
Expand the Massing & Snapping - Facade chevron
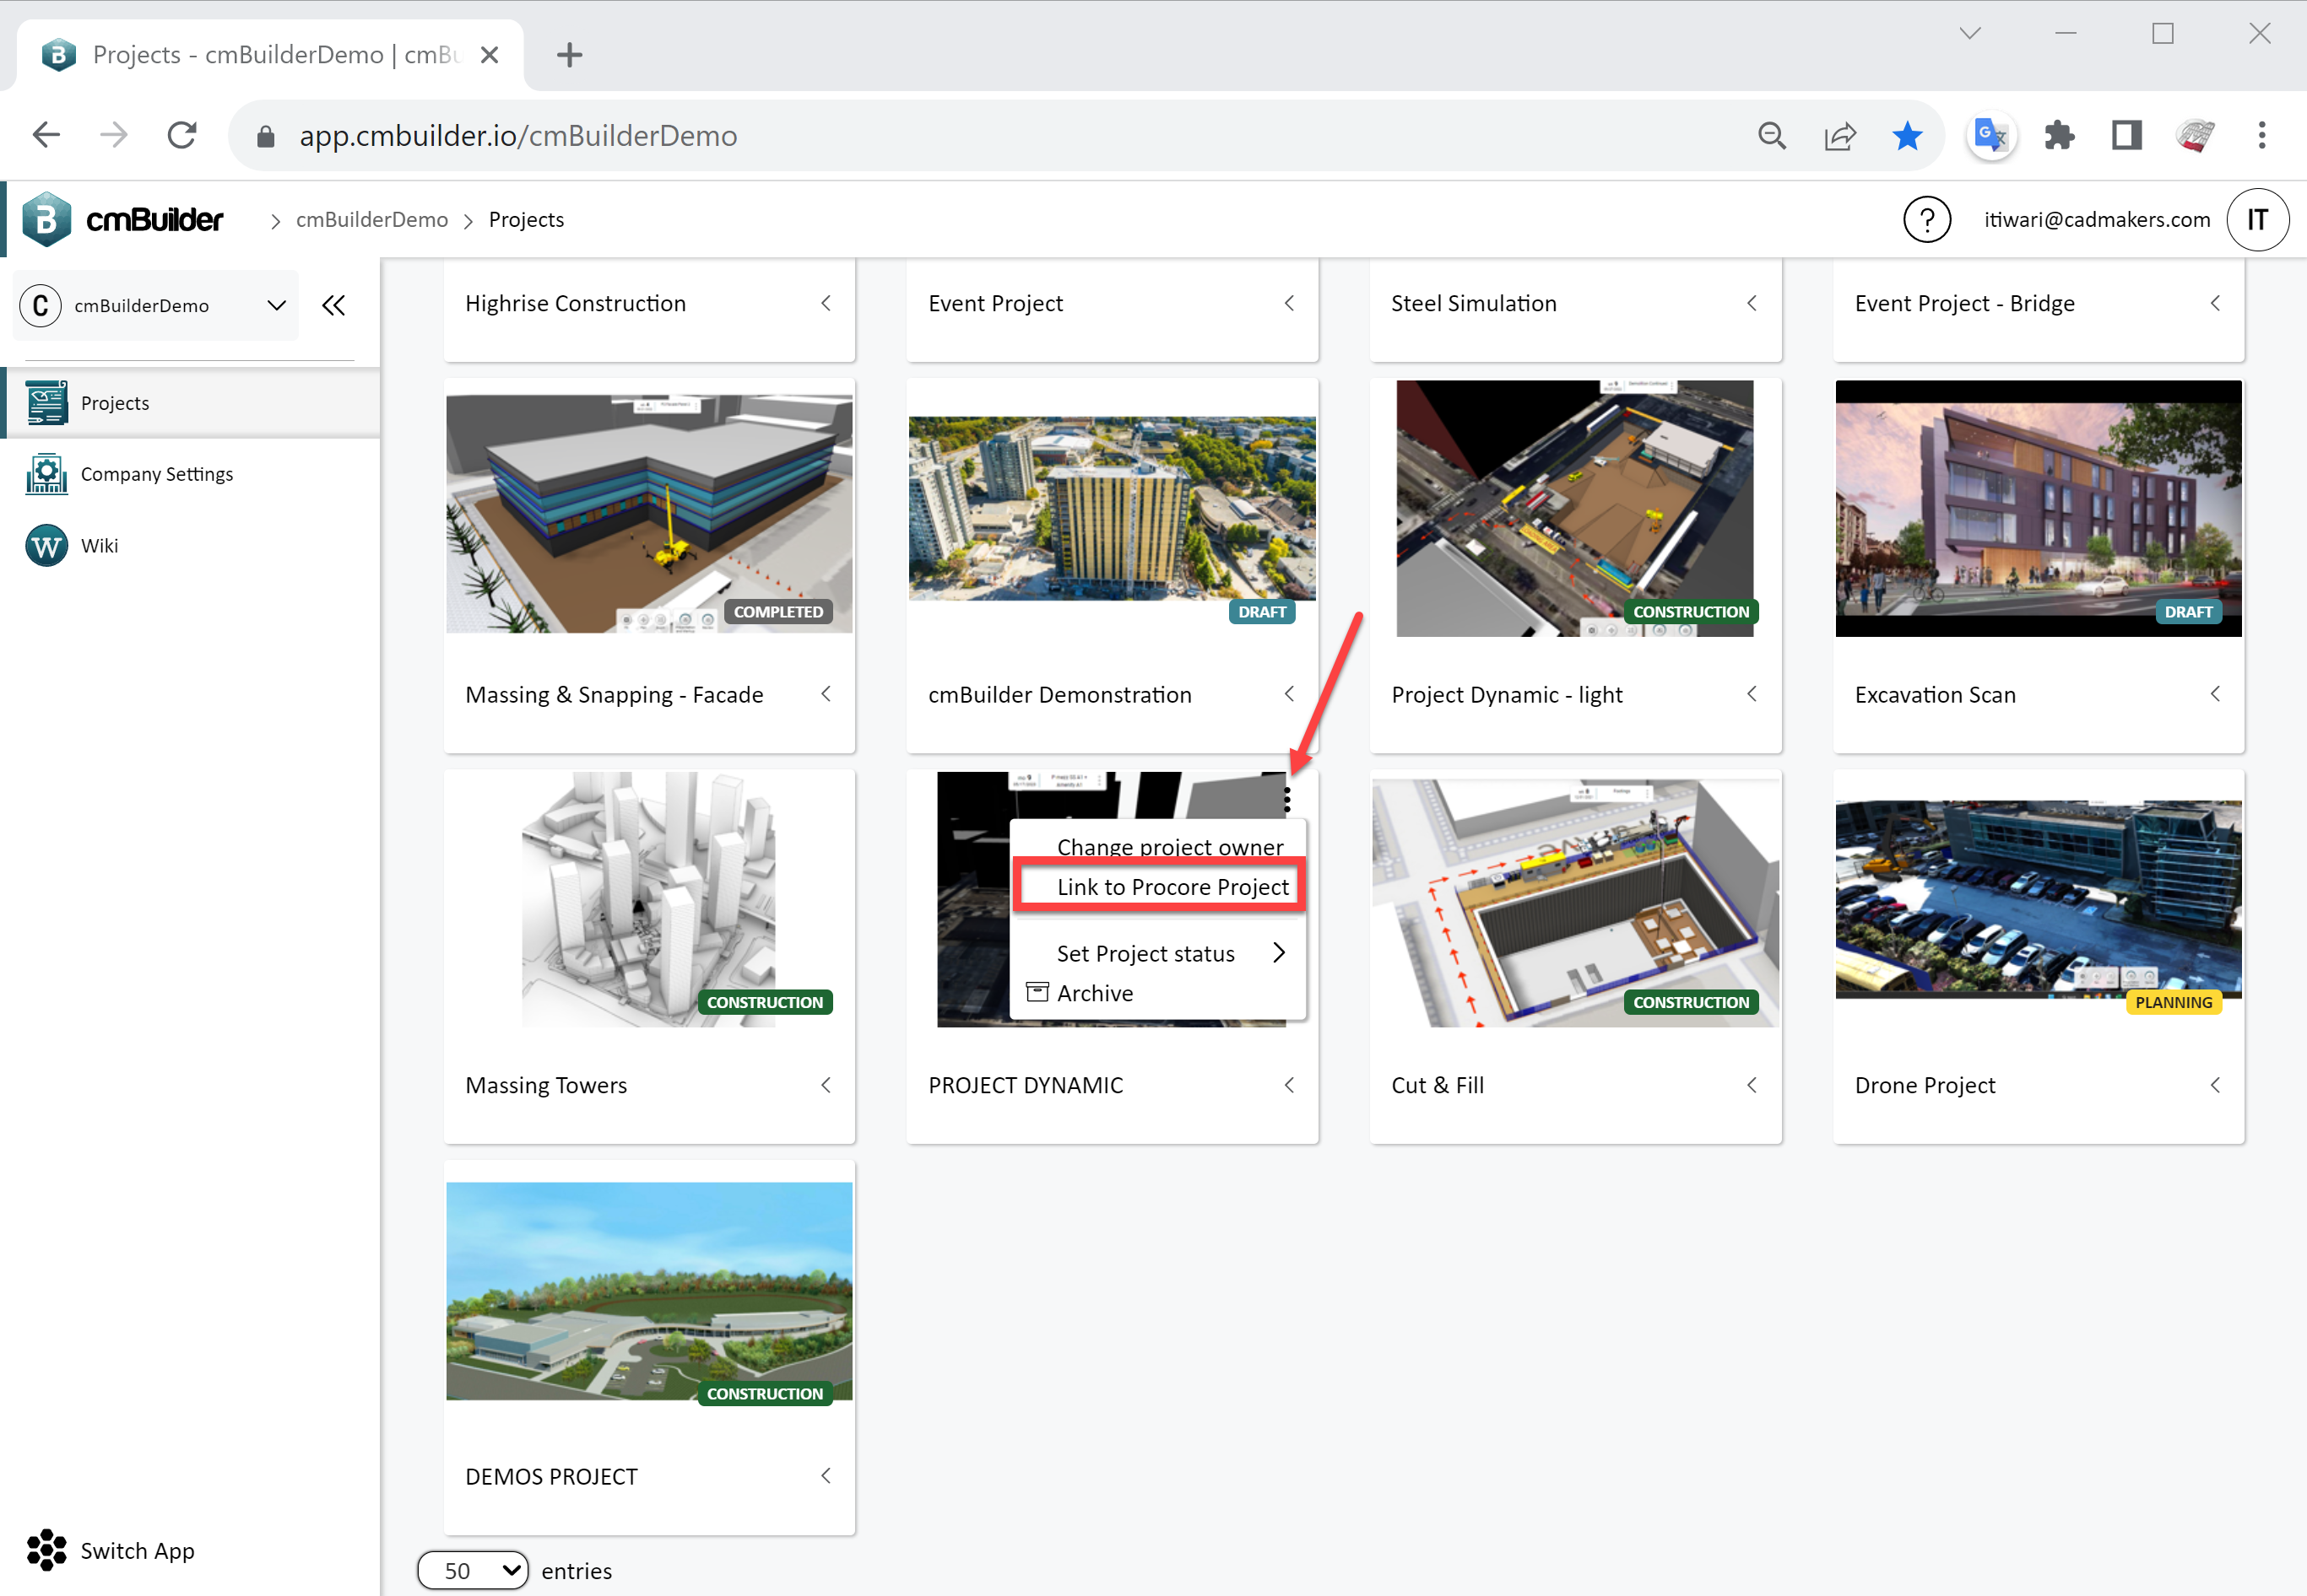826,694
